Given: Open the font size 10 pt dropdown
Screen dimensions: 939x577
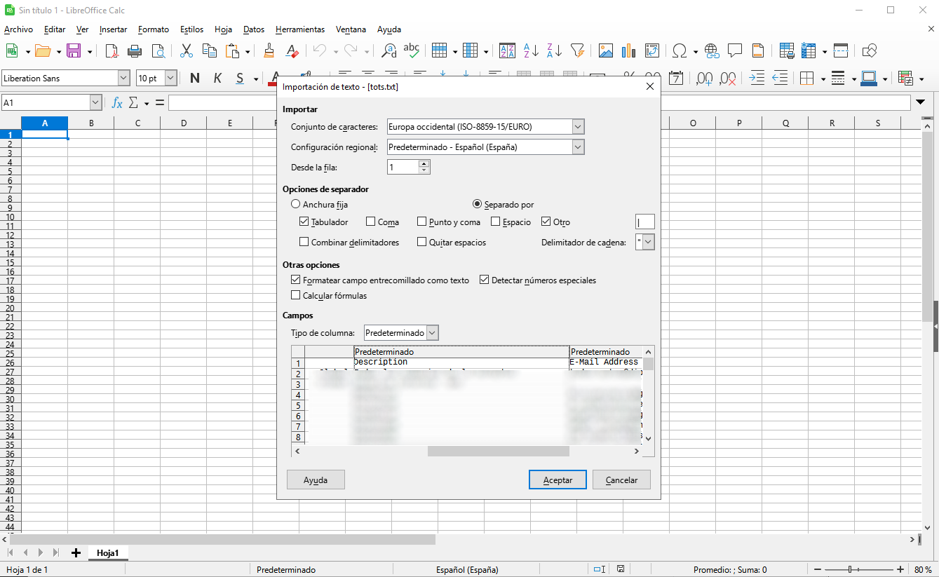Looking at the screenshot, I should click(171, 78).
